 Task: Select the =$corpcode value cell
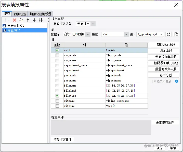point(127,55)
